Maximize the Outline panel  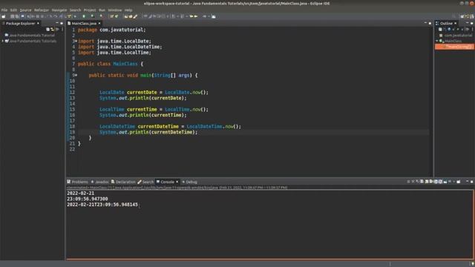pyautogui.click(x=472, y=23)
